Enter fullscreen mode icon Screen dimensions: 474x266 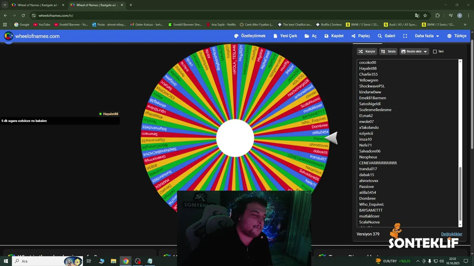tap(405, 36)
